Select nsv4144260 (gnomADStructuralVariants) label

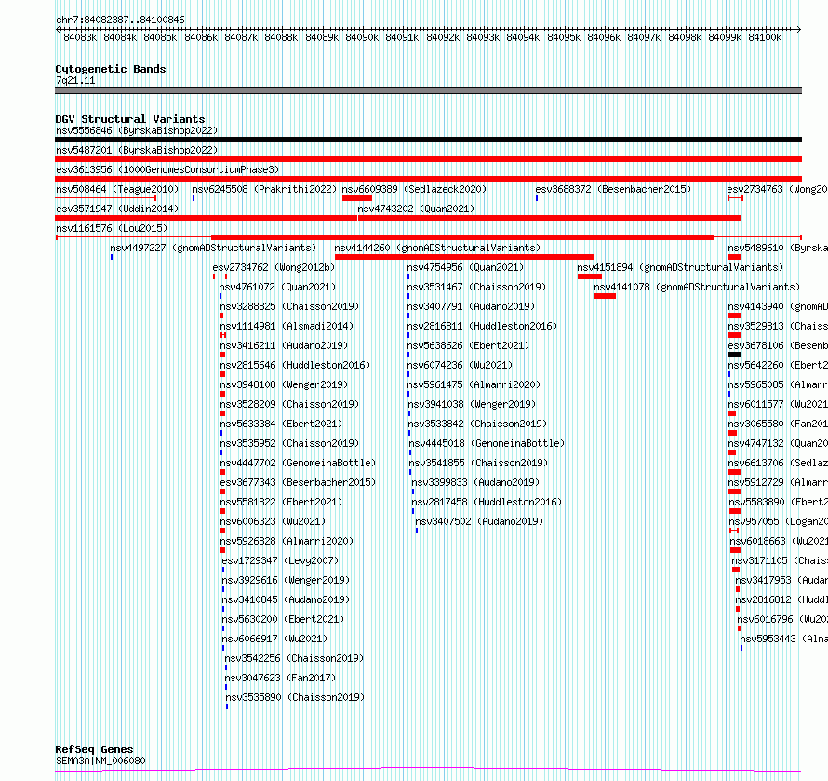437,248
